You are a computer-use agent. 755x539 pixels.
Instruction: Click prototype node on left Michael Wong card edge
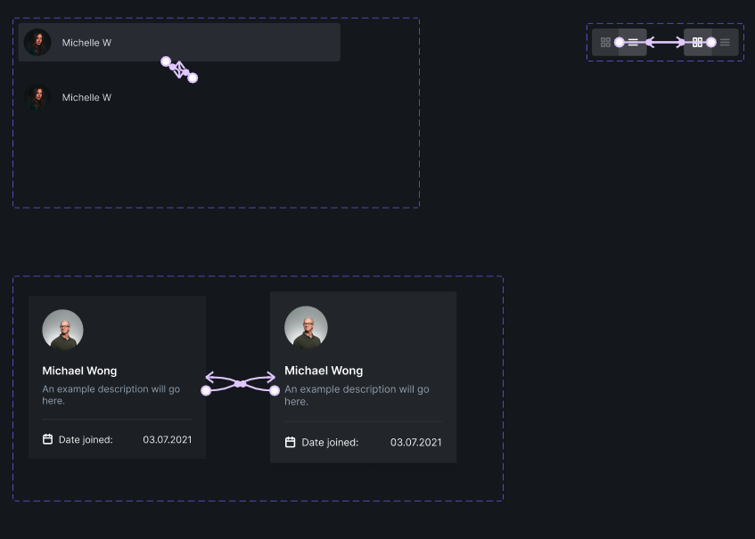coord(206,390)
